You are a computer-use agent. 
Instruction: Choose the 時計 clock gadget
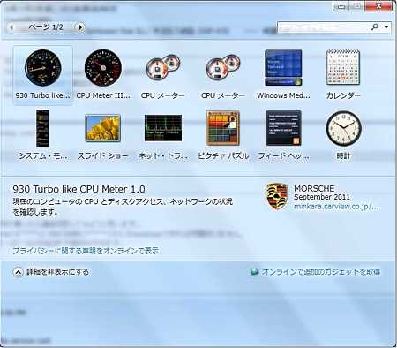[343, 135]
